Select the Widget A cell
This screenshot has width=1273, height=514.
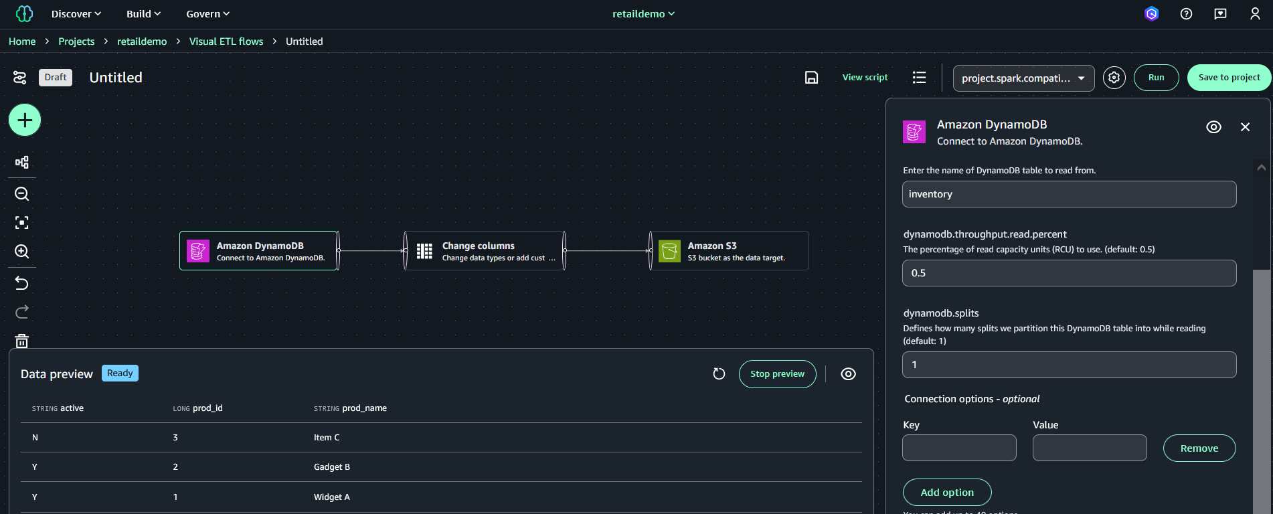[x=332, y=497]
